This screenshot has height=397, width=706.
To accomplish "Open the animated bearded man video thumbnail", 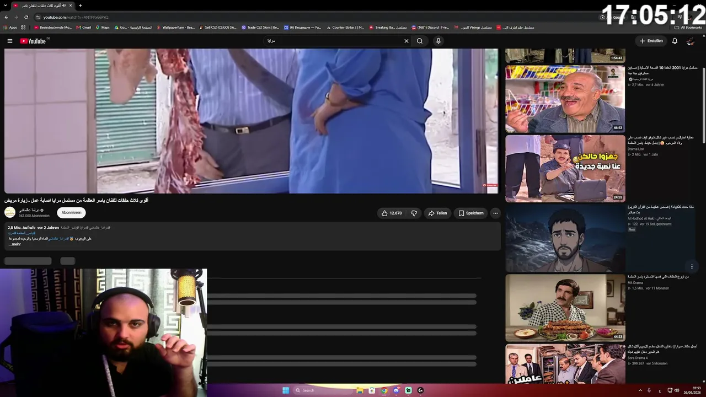I will click(x=565, y=238).
